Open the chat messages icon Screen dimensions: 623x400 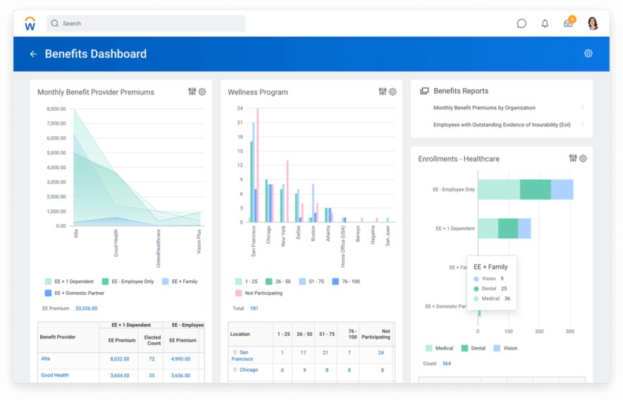(522, 23)
